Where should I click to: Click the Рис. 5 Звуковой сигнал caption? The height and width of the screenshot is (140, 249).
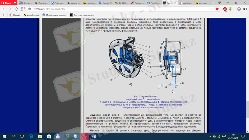(146, 96)
